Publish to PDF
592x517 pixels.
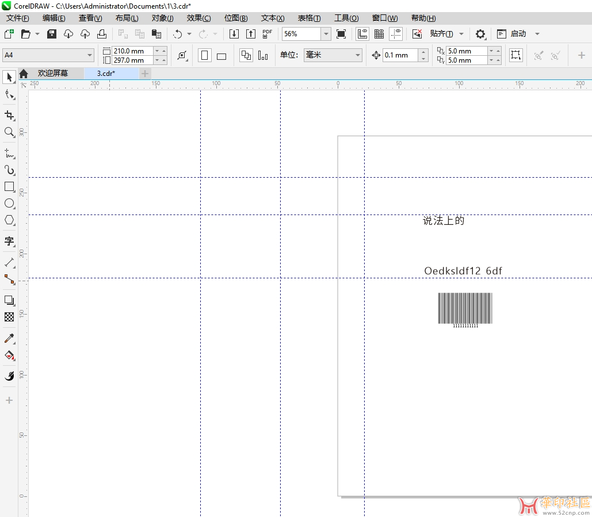(x=268, y=34)
